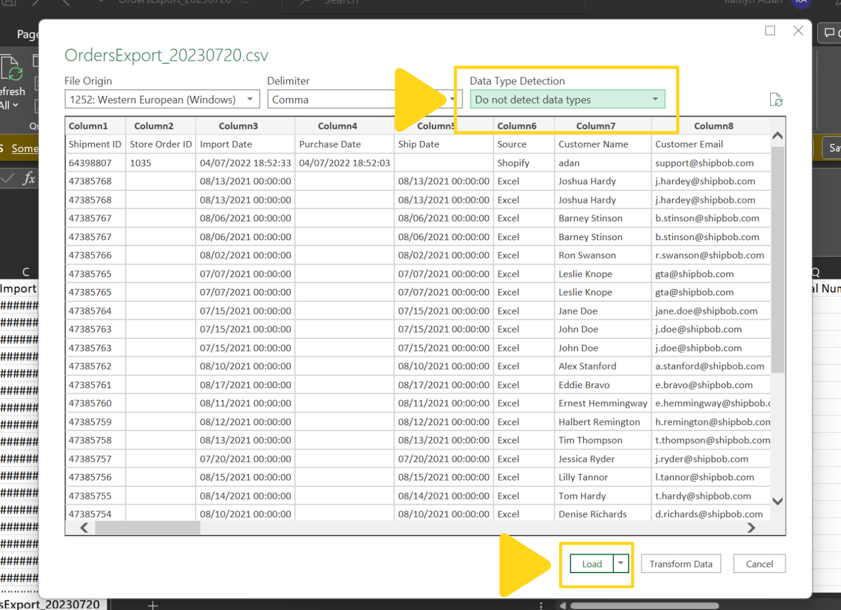The image size is (841, 610).
Task: Cancel the CSV import dialog
Action: pyautogui.click(x=760, y=563)
